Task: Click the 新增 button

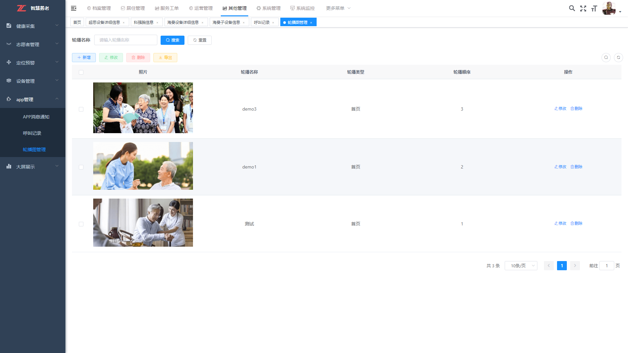Action: coord(84,58)
